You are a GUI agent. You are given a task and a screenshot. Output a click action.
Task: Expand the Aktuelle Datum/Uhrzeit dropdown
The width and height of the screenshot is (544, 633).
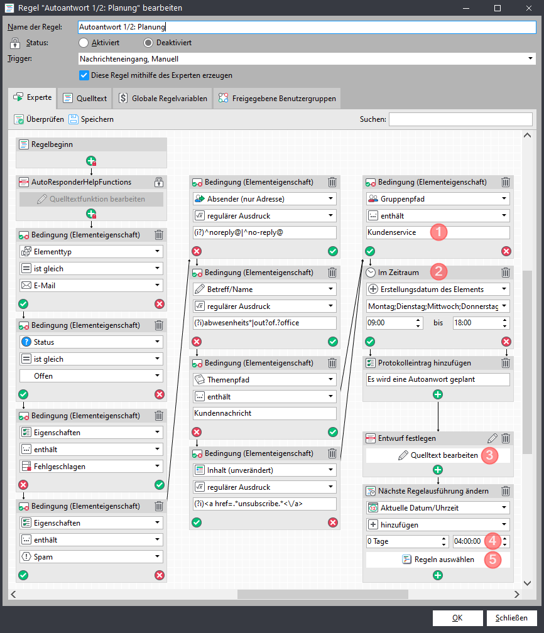click(438, 507)
